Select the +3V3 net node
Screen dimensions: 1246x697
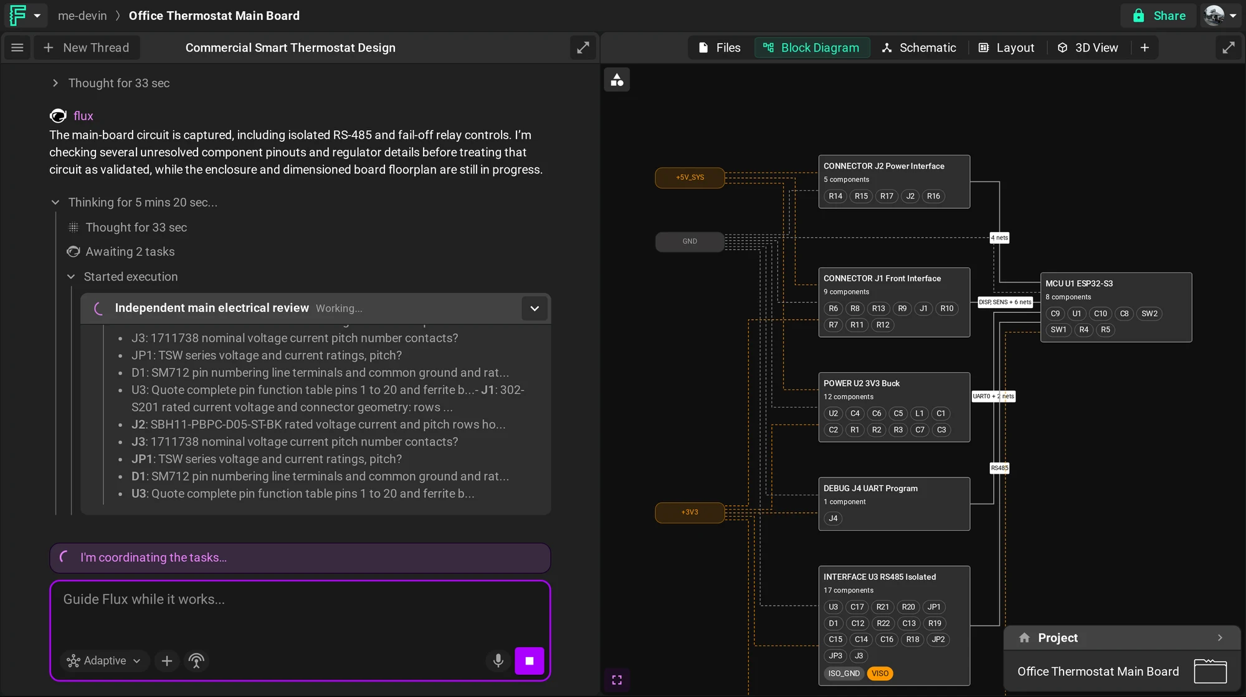[x=690, y=512]
